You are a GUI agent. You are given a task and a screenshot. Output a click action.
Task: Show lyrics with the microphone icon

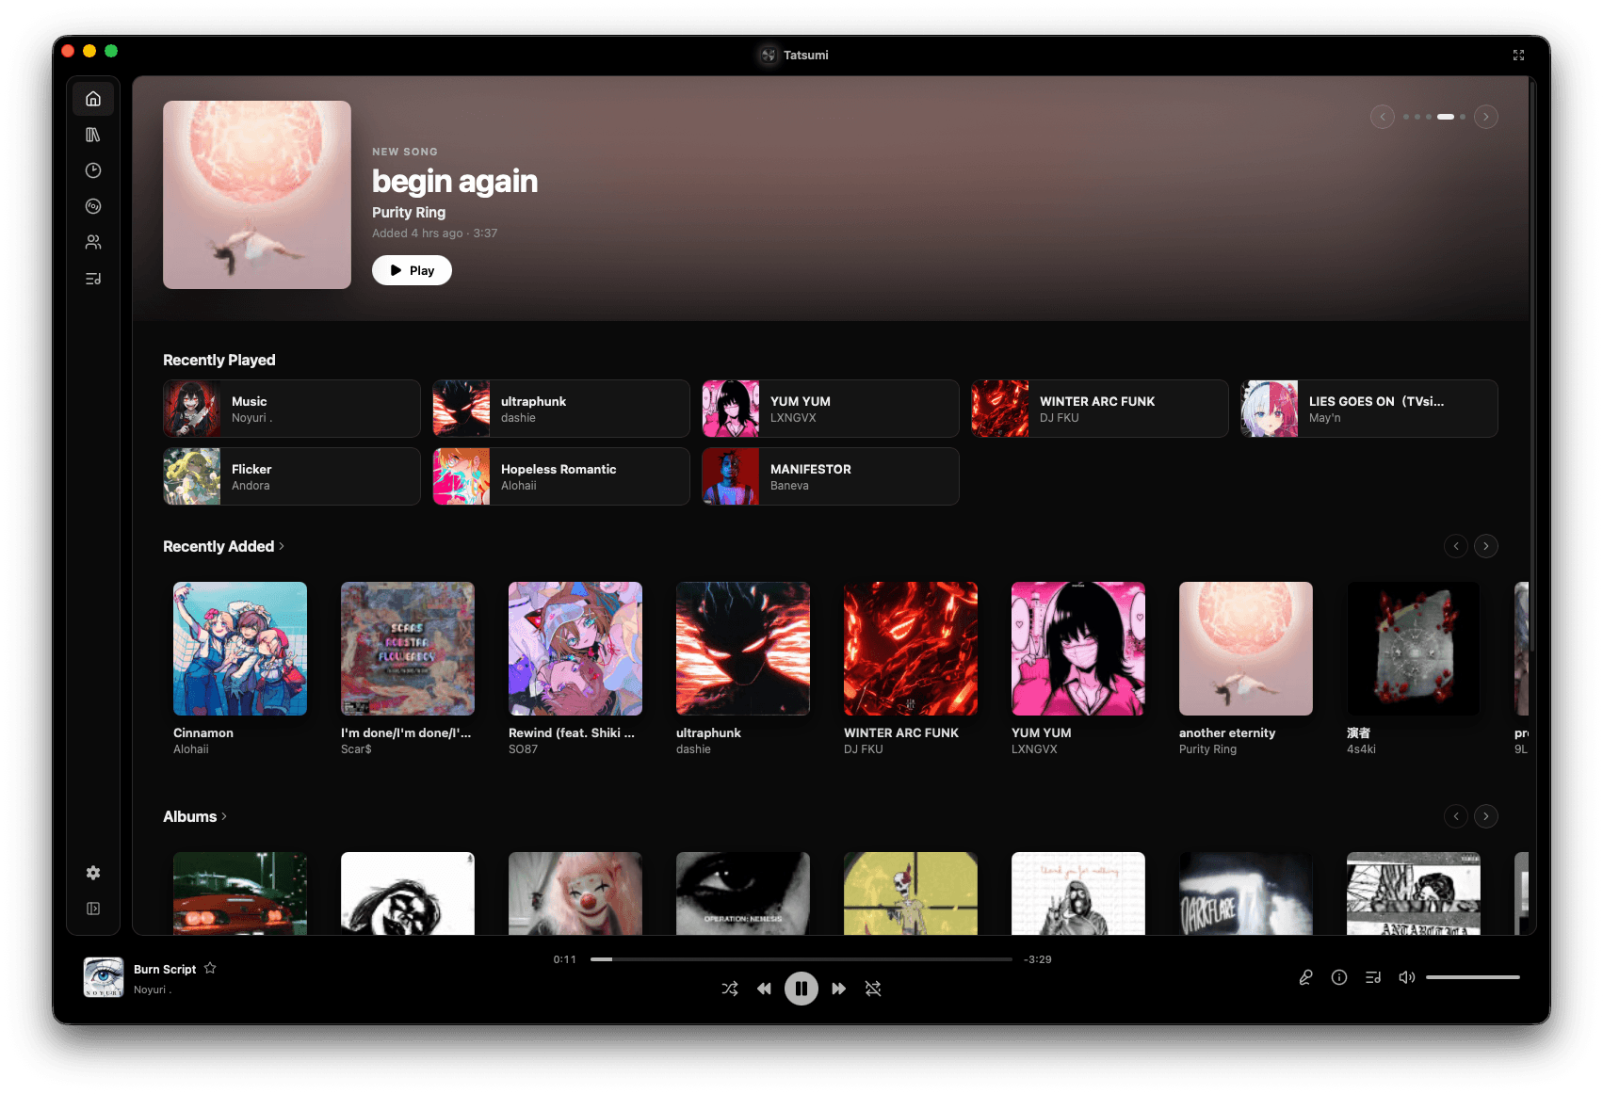coord(1305,977)
